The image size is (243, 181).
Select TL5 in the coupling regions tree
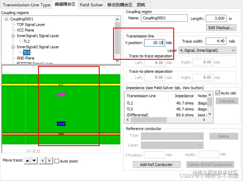click(27, 53)
